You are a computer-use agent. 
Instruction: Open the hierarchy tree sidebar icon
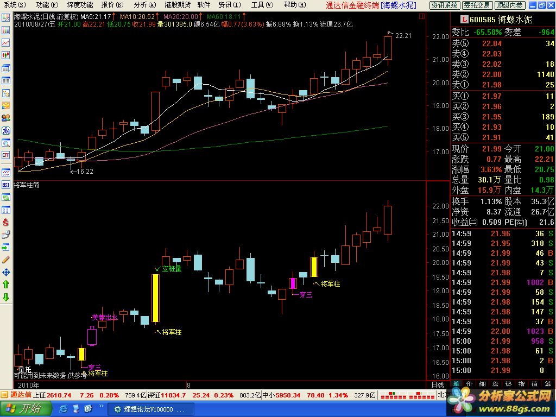coord(5,93)
